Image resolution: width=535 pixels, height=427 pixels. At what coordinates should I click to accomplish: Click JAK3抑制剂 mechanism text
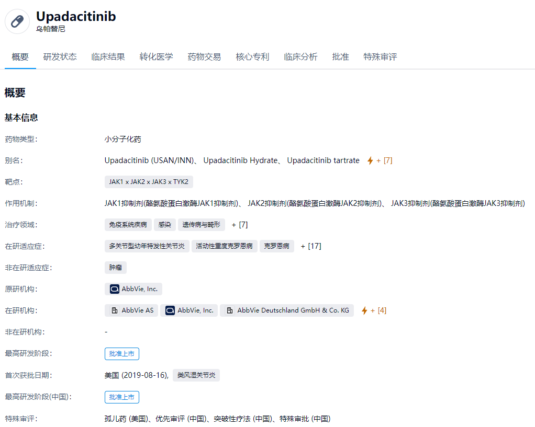[458, 203]
